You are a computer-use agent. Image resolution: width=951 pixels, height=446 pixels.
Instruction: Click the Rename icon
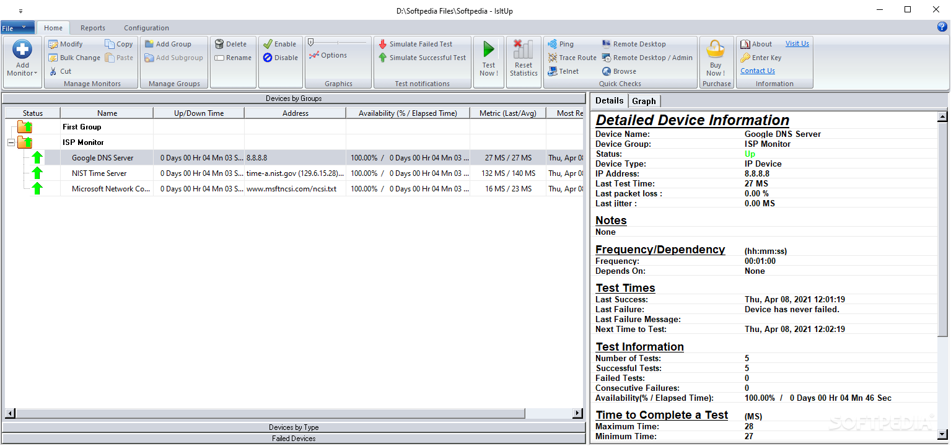pyautogui.click(x=219, y=58)
